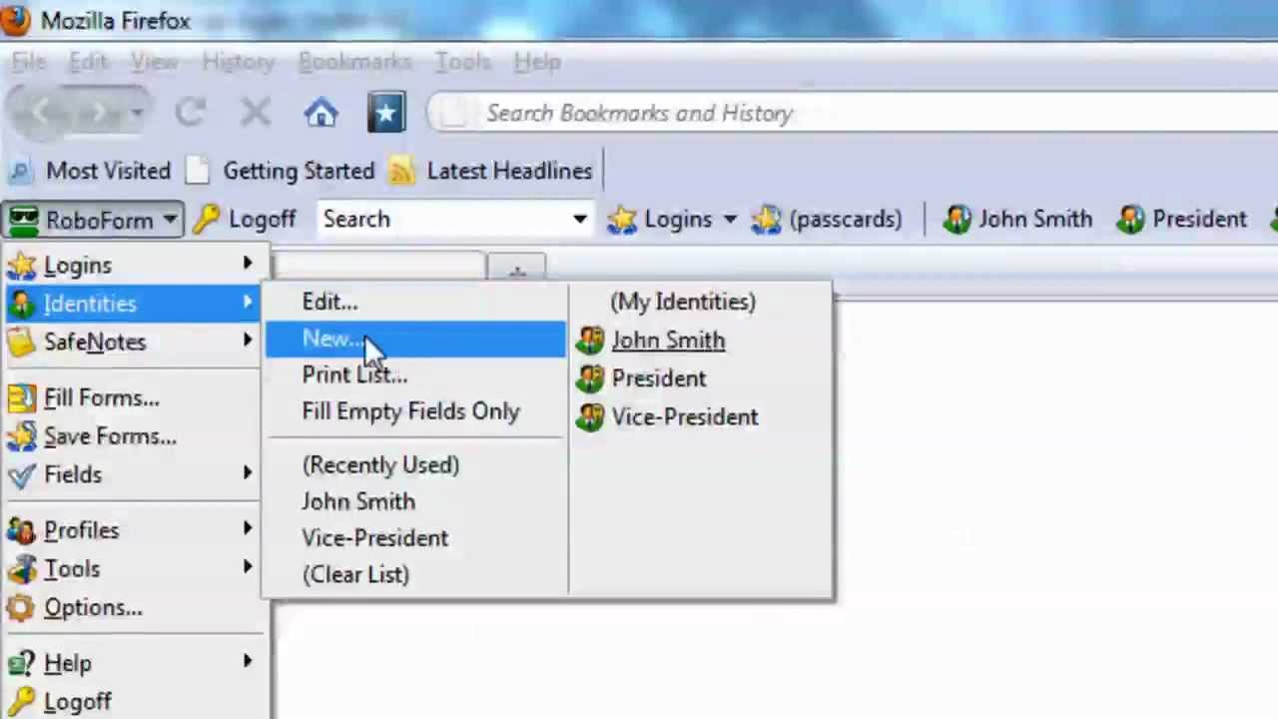Click the Reload page icon

click(190, 112)
